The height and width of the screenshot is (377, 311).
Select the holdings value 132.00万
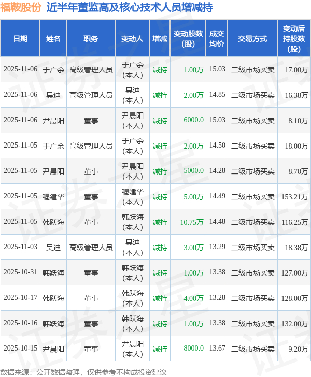[294, 323]
